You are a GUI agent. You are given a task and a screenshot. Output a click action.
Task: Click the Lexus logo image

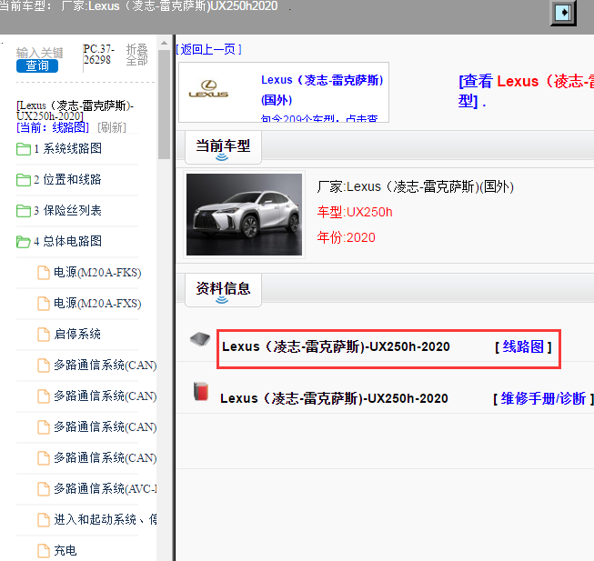tap(208, 89)
